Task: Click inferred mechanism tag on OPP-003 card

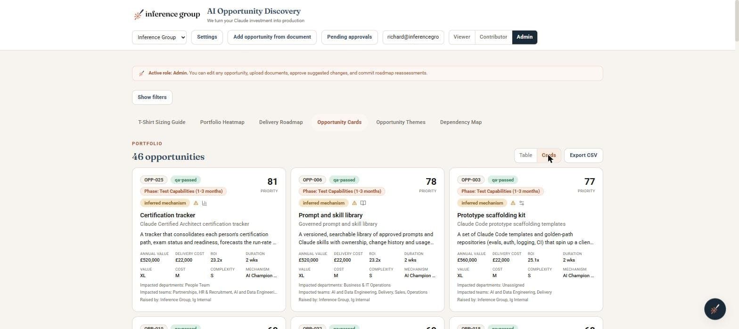Action: point(482,203)
